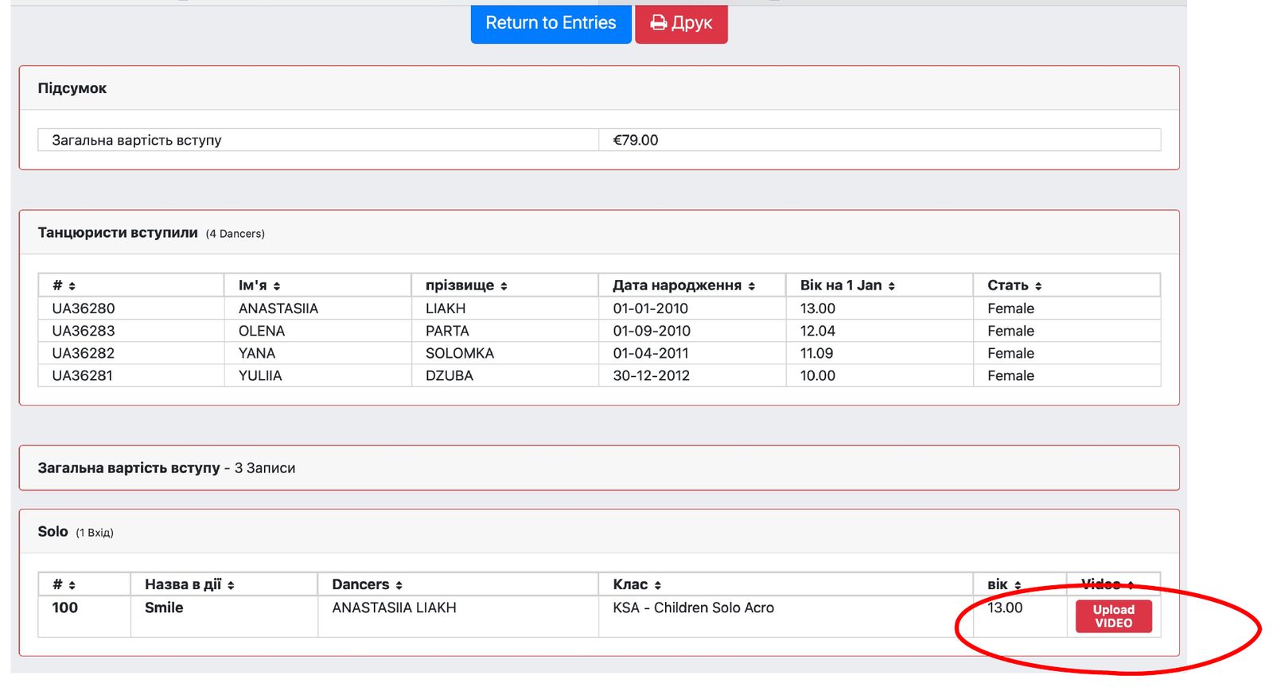Select dancer ID UA36281

83,375
